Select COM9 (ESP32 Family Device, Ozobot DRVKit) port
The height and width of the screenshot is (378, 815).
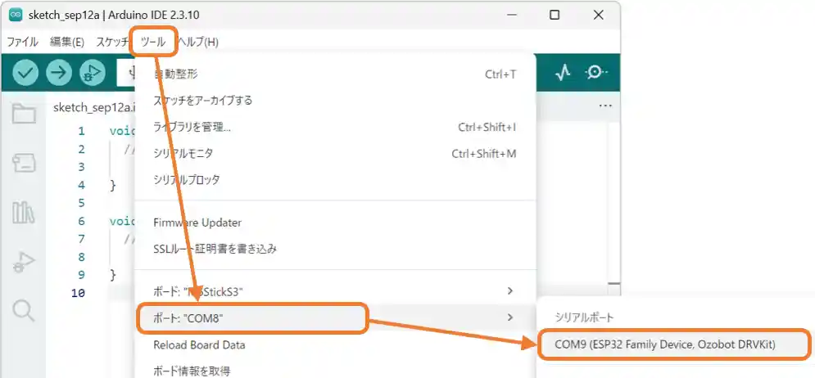click(x=673, y=344)
